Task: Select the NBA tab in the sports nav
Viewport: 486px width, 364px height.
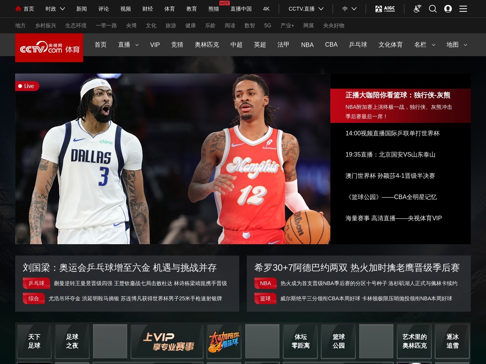Action: tap(307, 45)
